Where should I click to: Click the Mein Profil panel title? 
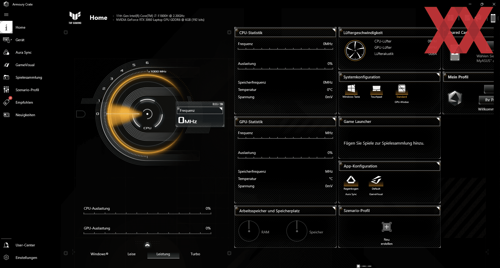[x=458, y=77]
